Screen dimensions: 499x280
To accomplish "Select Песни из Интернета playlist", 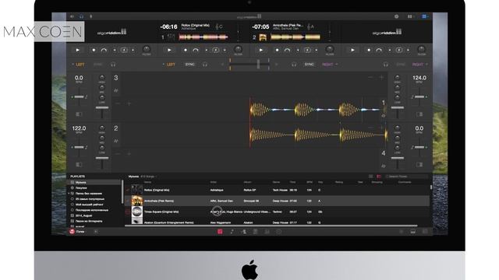I will 94,221.
